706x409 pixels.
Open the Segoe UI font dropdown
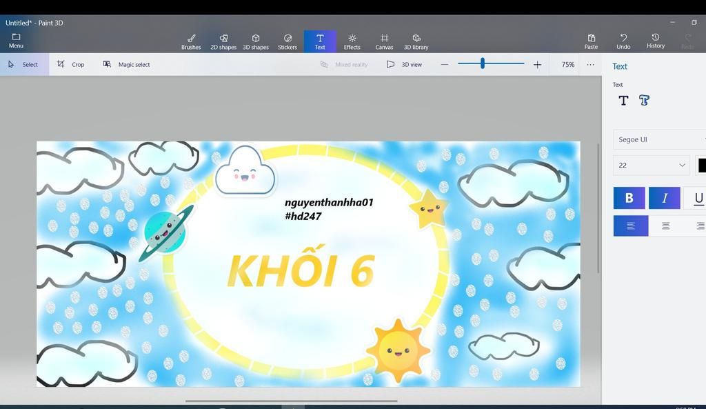(x=659, y=139)
